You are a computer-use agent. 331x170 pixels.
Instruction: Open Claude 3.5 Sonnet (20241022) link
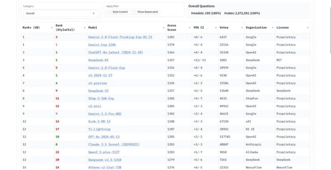click(x=114, y=145)
